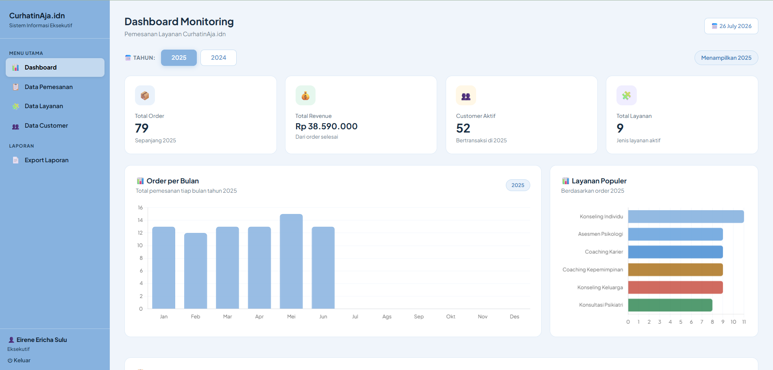Click the 2025 badge in Order per Bulan
773x370 pixels.
coord(518,185)
